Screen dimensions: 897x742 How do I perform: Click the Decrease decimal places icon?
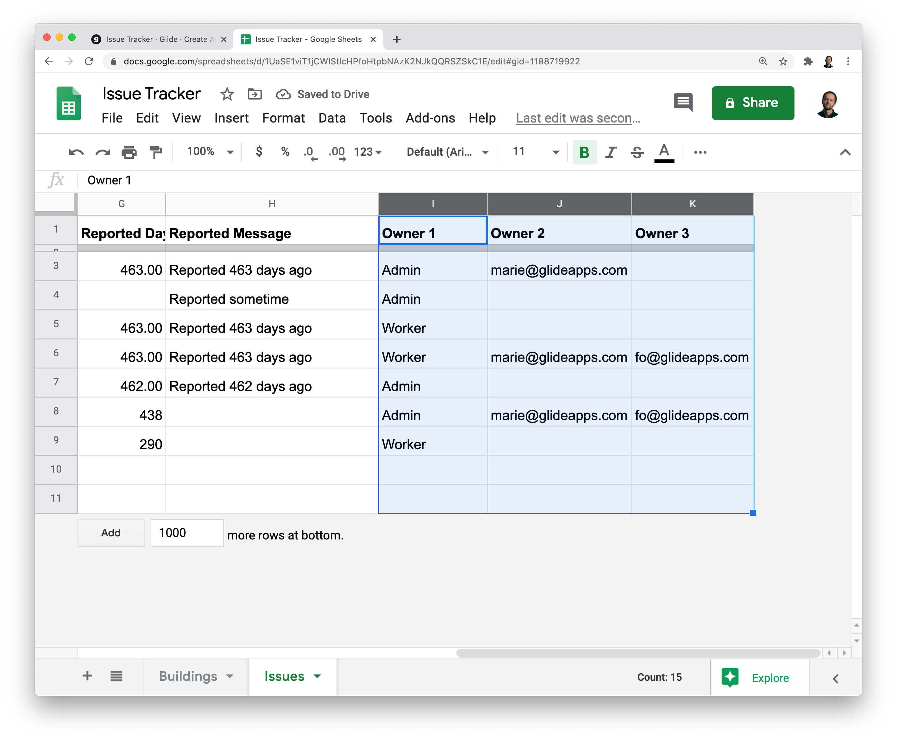311,152
